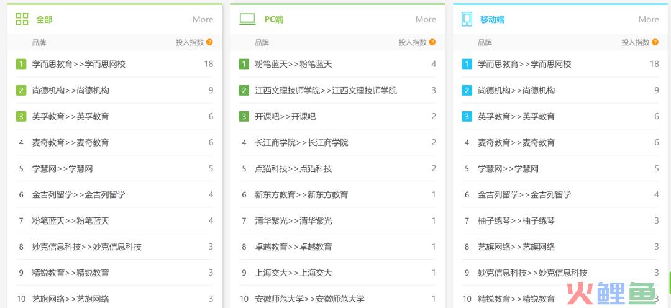
Task: Click 金吉列留学>>金吉列留学 in 全部 panel
Action: point(79,194)
